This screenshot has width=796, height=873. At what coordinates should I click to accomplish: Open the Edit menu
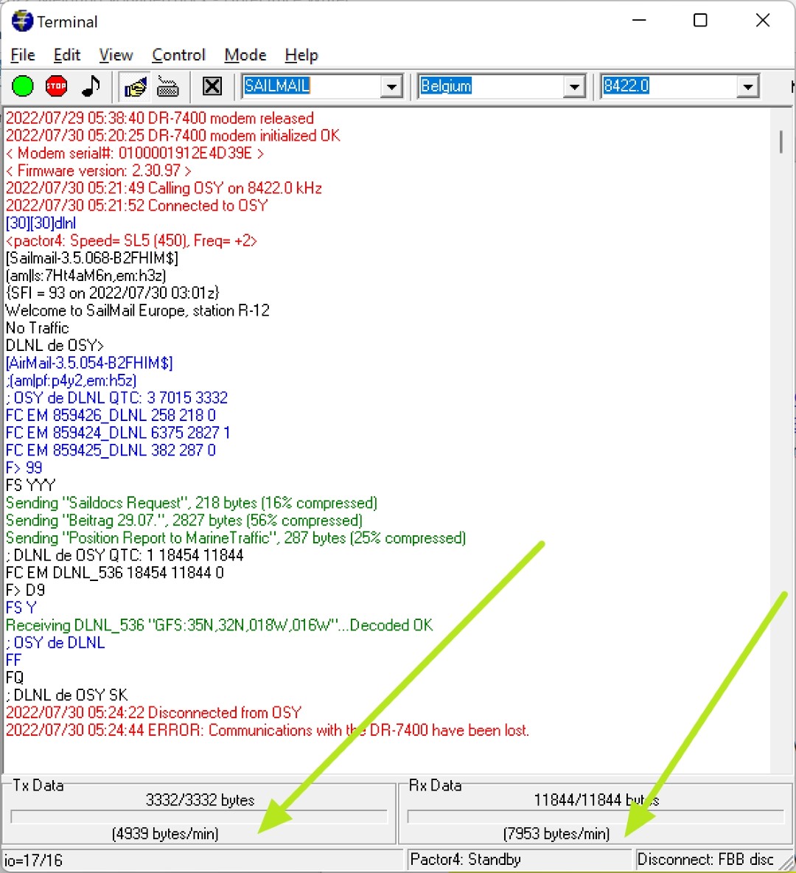pyautogui.click(x=67, y=55)
